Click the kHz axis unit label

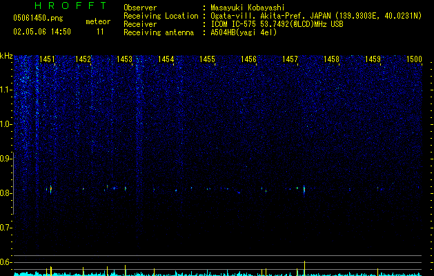tap(6, 56)
